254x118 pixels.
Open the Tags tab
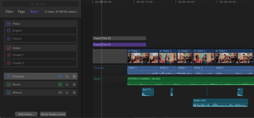point(21,12)
